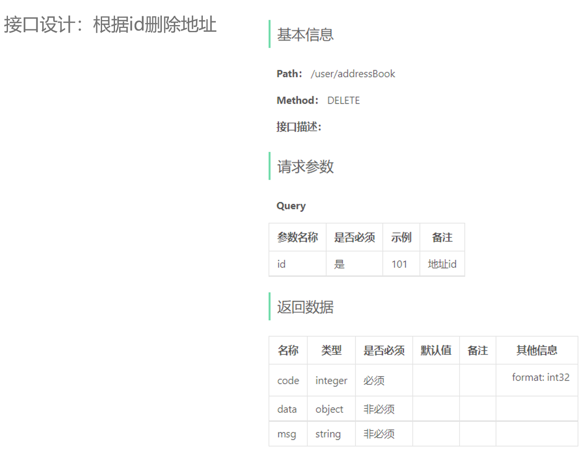Image resolution: width=583 pixels, height=451 pixels.
Task: Click the format: int32 cell
Action: (x=540, y=377)
